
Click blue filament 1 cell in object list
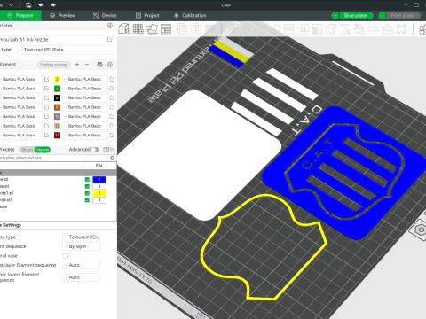pyautogui.click(x=99, y=180)
